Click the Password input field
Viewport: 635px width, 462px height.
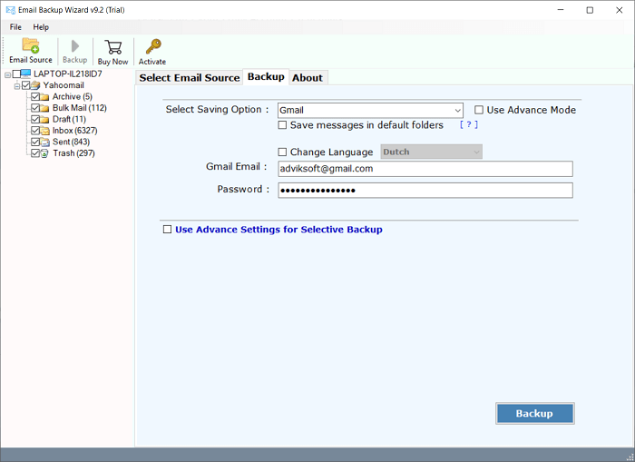(425, 191)
